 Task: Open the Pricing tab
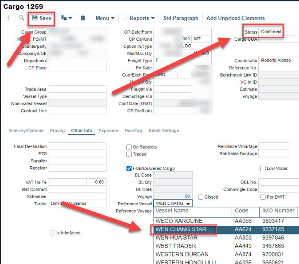point(57,131)
